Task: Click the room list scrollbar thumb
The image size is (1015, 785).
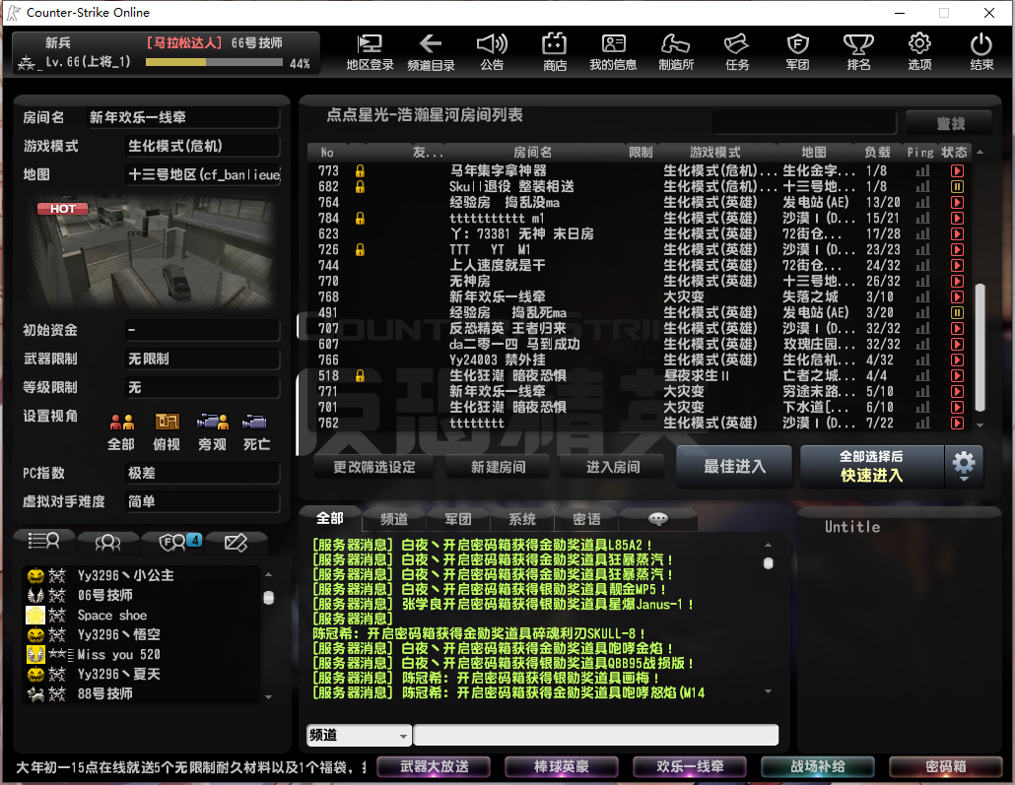Action: [x=981, y=347]
